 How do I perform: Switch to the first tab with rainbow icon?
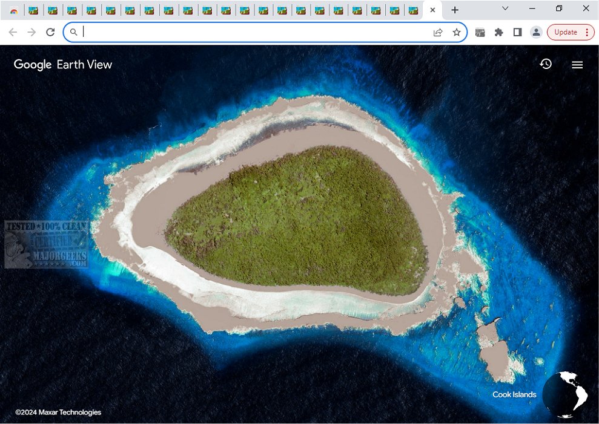click(14, 10)
